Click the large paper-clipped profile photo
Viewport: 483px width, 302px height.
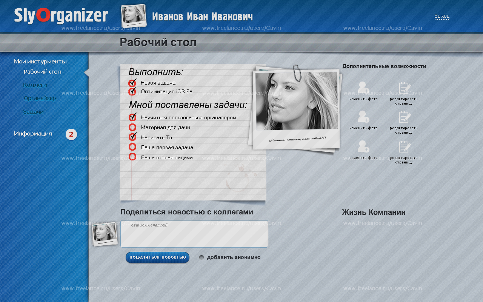296,109
